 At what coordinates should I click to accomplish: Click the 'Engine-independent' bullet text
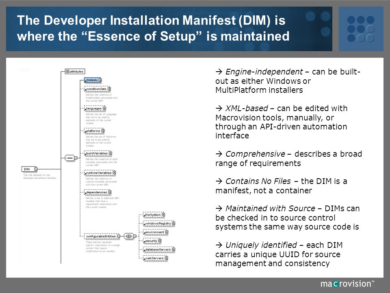pyautogui.click(x=288, y=81)
